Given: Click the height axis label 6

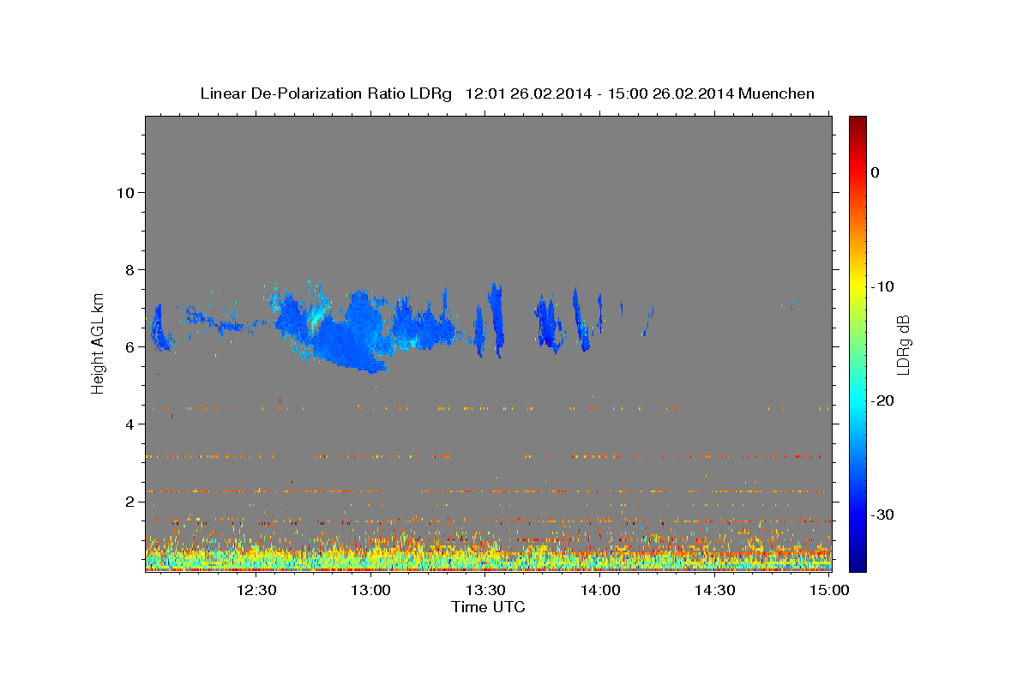Looking at the screenshot, I should click(x=129, y=346).
